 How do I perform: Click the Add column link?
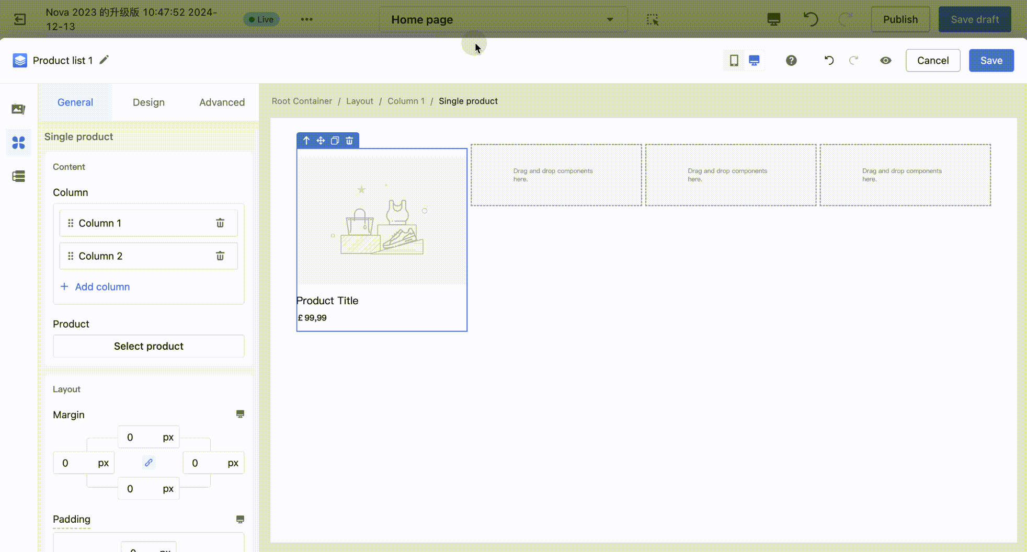click(102, 287)
